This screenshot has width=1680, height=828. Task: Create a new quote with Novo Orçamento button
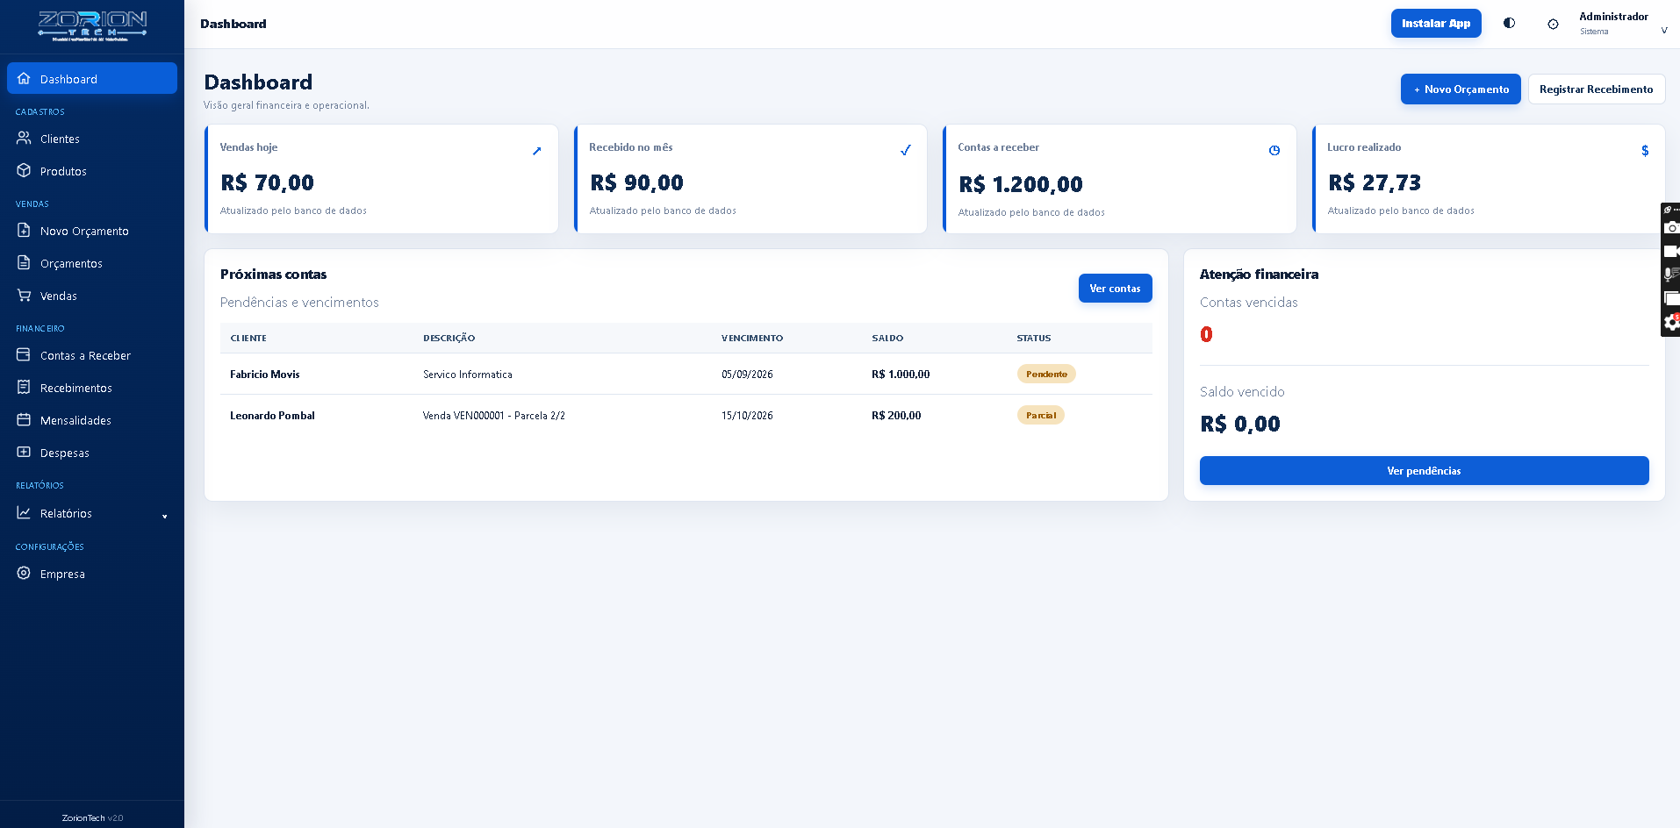1461,89
